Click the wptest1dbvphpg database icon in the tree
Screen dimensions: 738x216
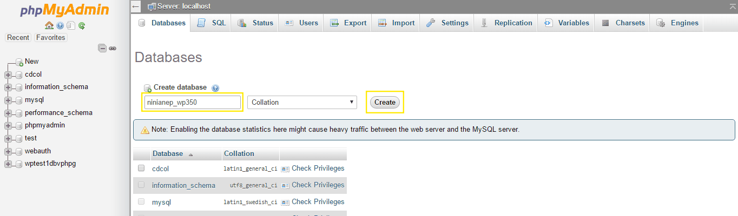coord(19,164)
